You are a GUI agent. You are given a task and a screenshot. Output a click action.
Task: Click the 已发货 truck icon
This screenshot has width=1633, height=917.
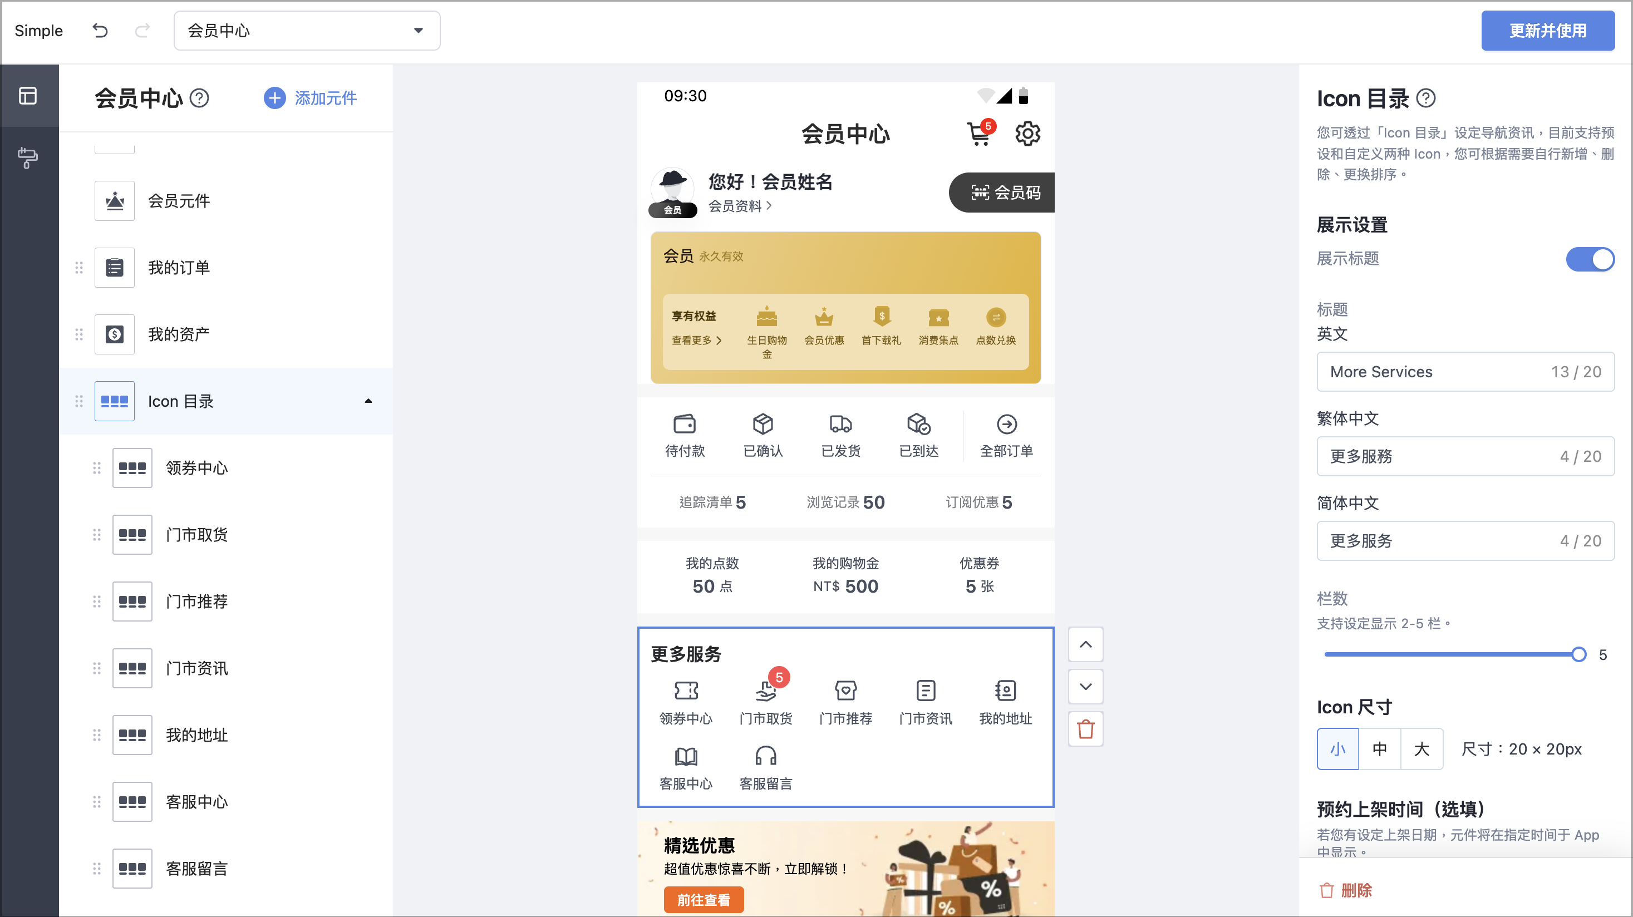click(840, 424)
